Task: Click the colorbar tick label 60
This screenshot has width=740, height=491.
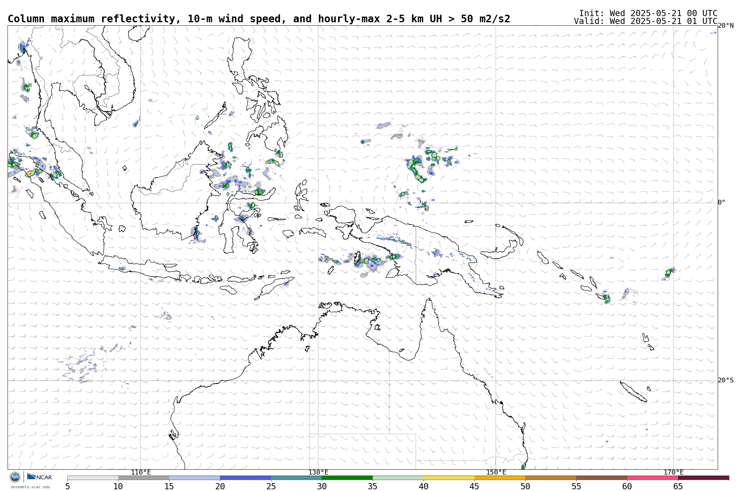Action: tap(627, 487)
